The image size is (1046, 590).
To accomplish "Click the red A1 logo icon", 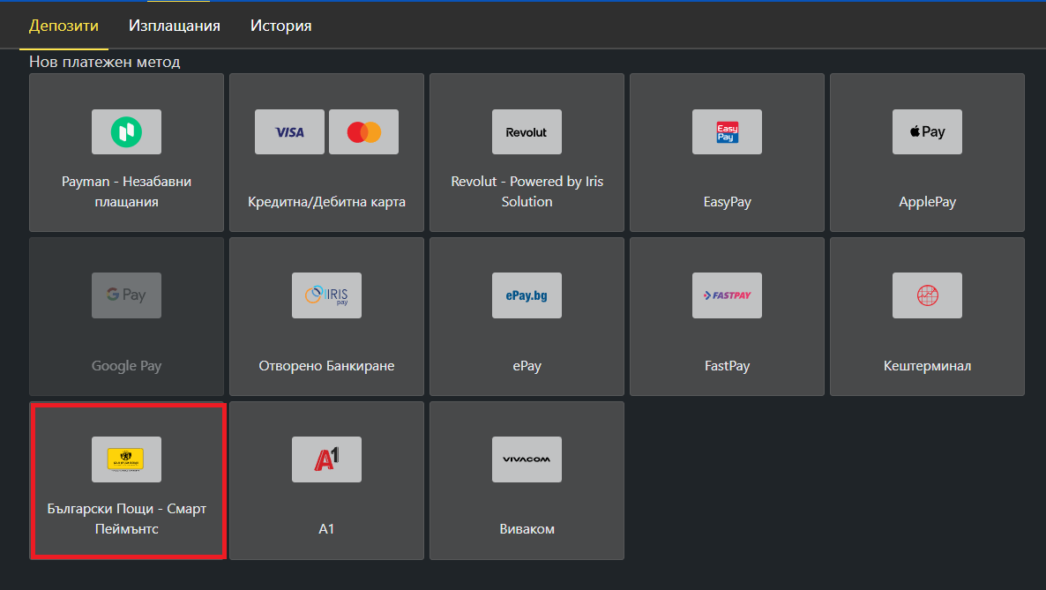I will pos(326,459).
